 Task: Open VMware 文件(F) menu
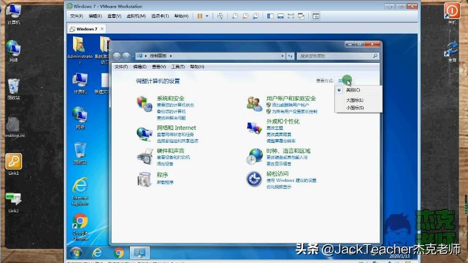coord(76,16)
